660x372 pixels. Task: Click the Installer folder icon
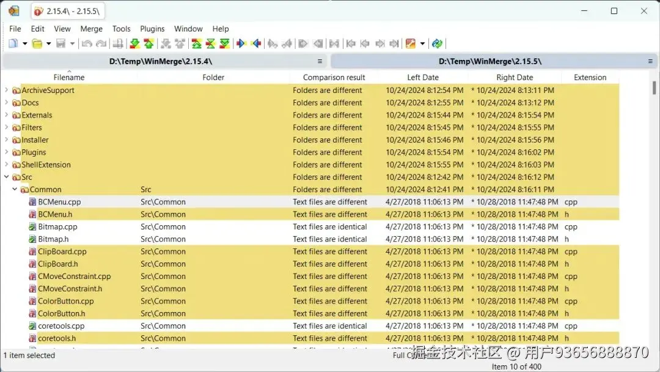click(16, 140)
